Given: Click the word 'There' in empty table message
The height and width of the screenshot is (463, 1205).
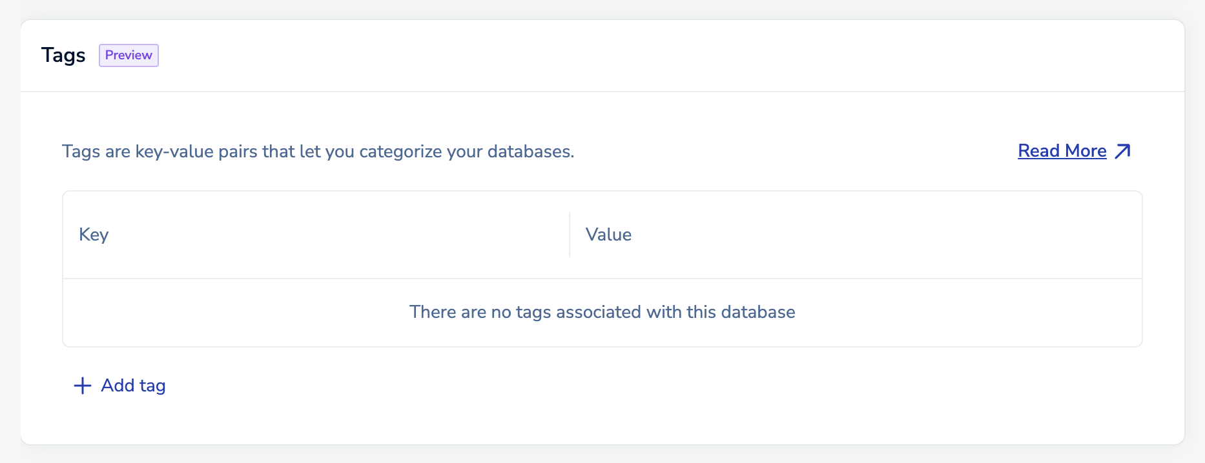Looking at the screenshot, I should (433, 312).
